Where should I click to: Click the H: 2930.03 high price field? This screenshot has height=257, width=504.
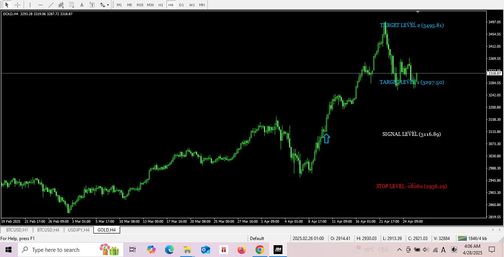tap(367, 239)
